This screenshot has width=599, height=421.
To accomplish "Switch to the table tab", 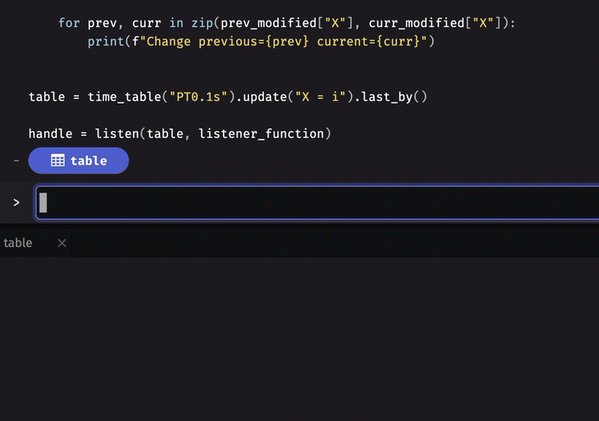I will (18, 243).
